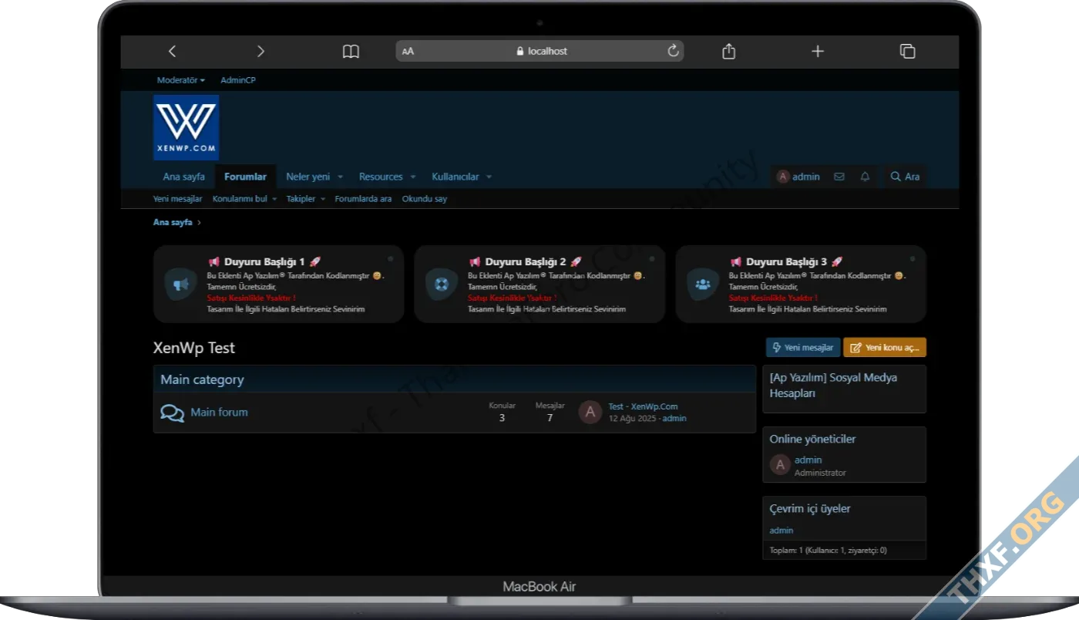Screen dimensions: 1079x620
Task: Select the Forumlar tab
Action: point(245,177)
